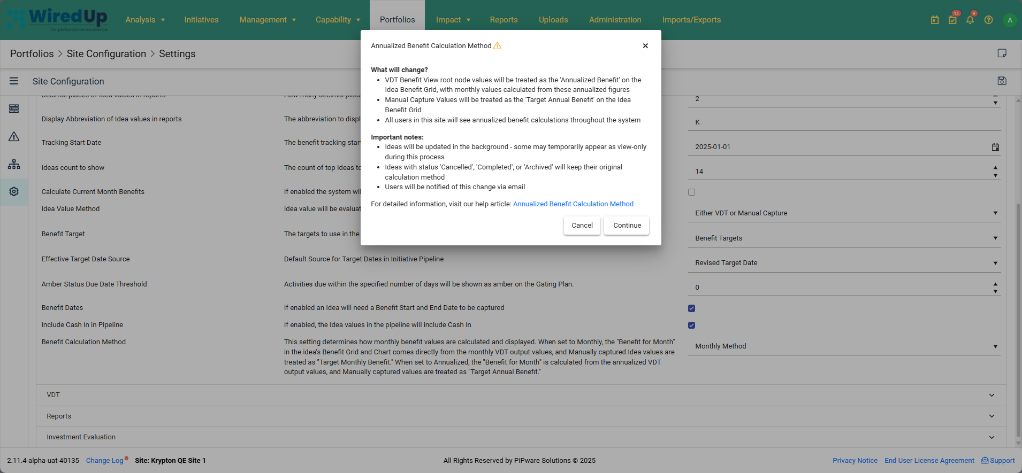Click the Benefit Calculation Method label
This screenshot has height=473, width=1022.
[x=83, y=342]
